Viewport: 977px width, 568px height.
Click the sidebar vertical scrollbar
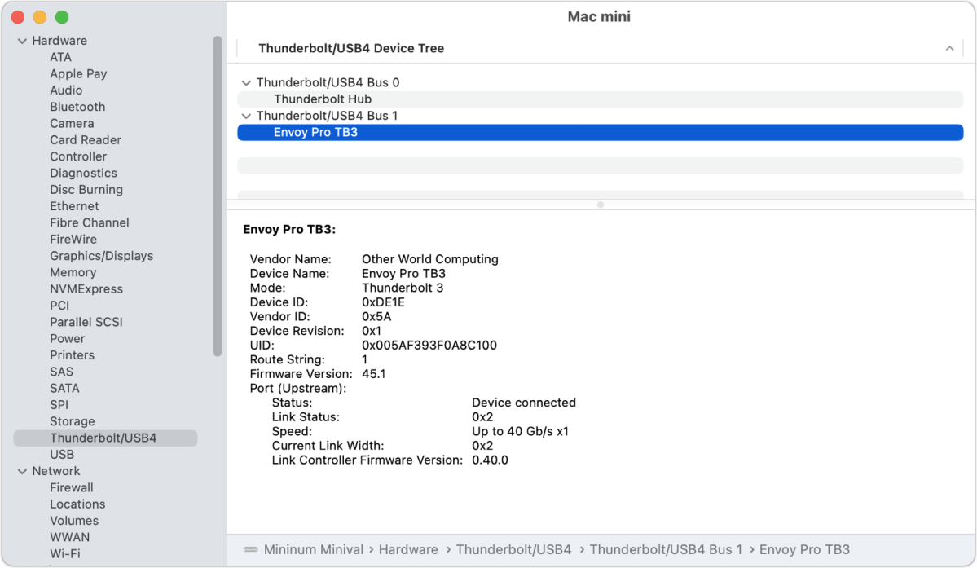click(218, 196)
